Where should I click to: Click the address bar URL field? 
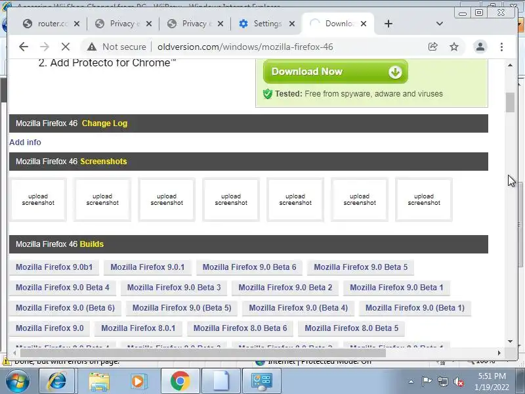click(x=245, y=47)
